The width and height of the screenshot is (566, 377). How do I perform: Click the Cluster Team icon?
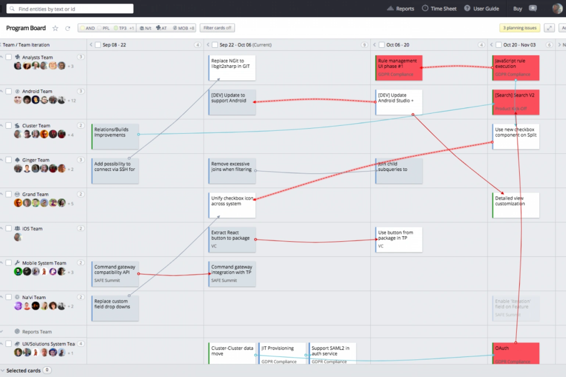point(17,125)
